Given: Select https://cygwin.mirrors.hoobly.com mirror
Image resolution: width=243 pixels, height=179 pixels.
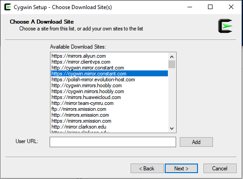Looking at the screenshot, I should [109, 91].
